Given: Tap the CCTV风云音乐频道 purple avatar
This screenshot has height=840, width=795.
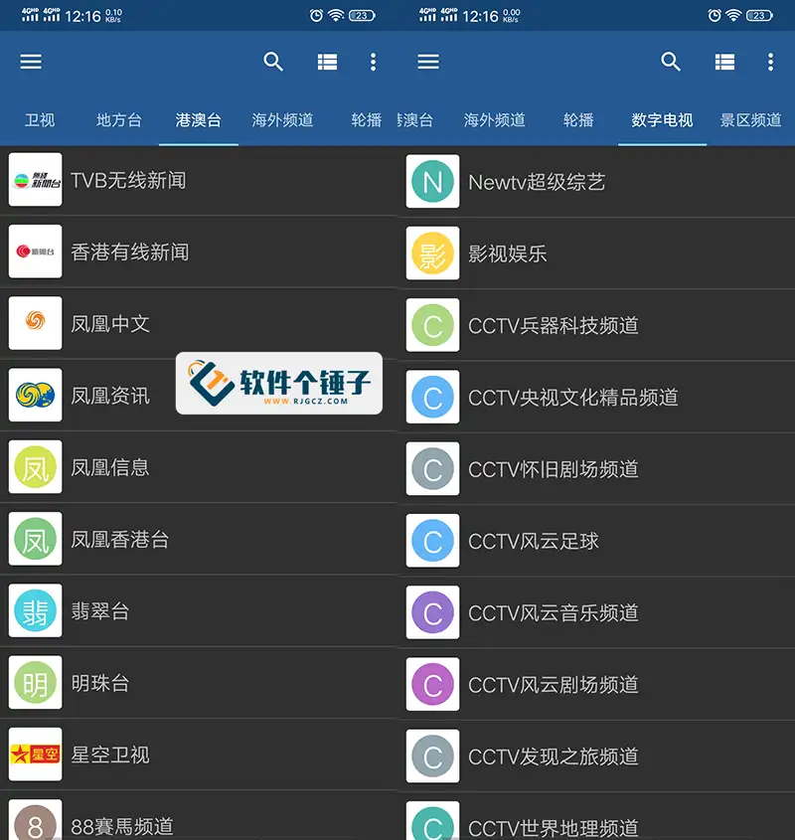Looking at the screenshot, I should 433,612.
